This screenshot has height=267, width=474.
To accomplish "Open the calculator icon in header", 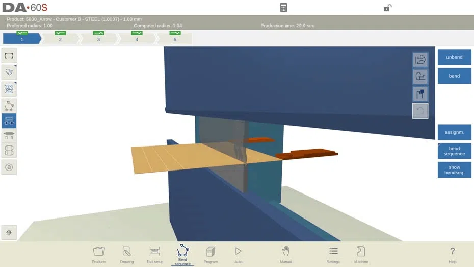I will pyautogui.click(x=283, y=8).
